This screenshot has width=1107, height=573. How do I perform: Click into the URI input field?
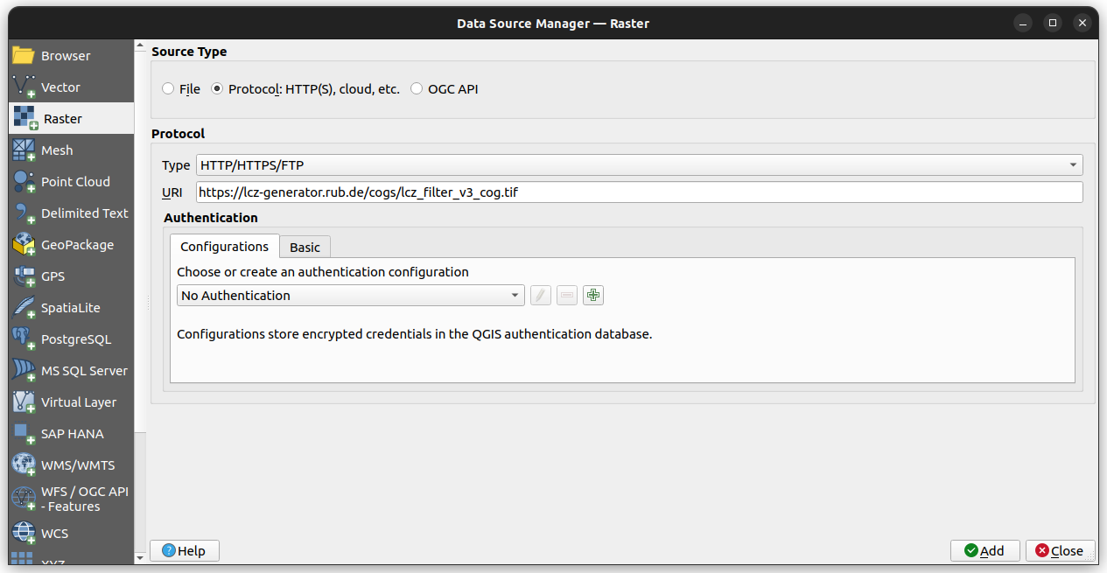(639, 192)
